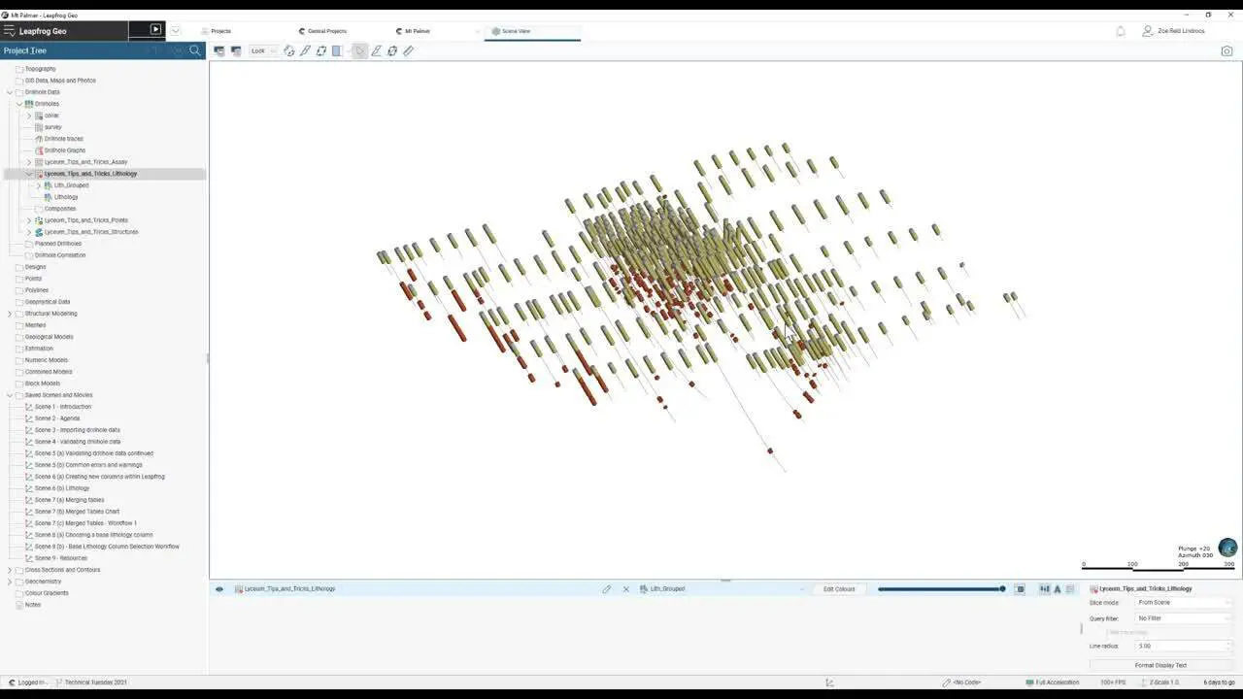Open Scene 1 - Introduction
The image size is (1243, 699).
pyautogui.click(x=63, y=407)
